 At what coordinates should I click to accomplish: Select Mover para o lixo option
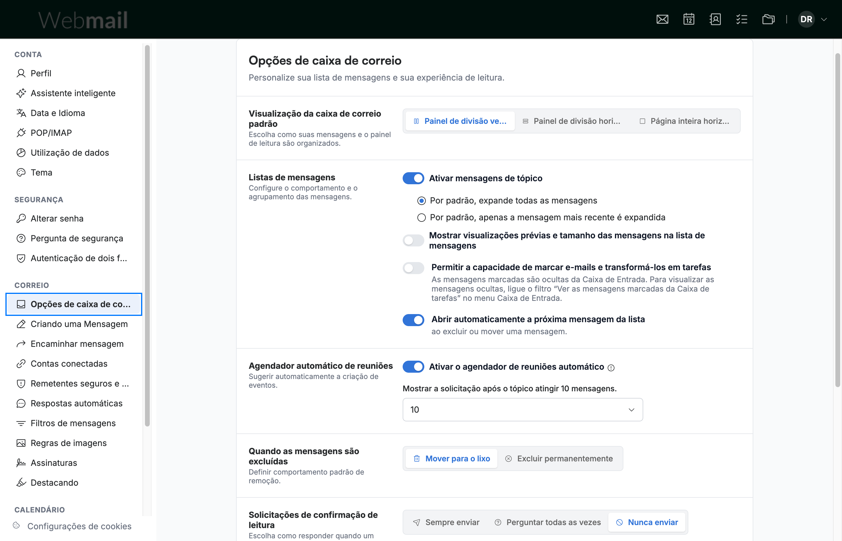452,458
